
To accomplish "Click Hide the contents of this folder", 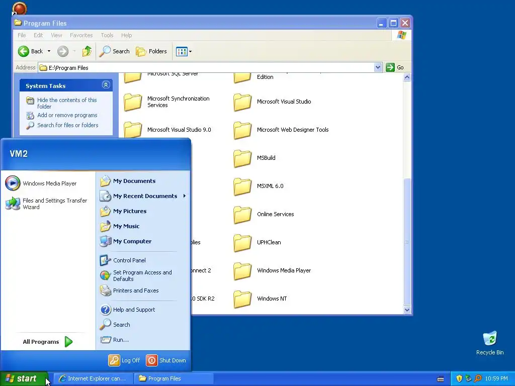I will pos(67,103).
